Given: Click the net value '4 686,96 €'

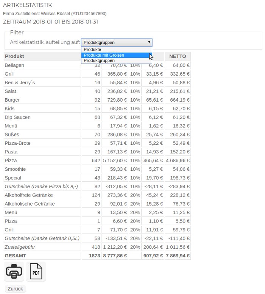Looking at the screenshot, I should pyautogui.click(x=178, y=161).
